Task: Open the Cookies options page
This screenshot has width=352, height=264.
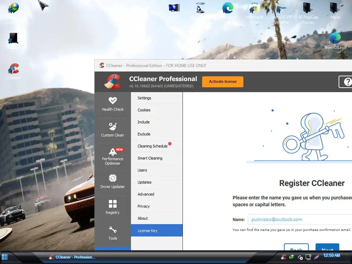Action: click(157, 110)
